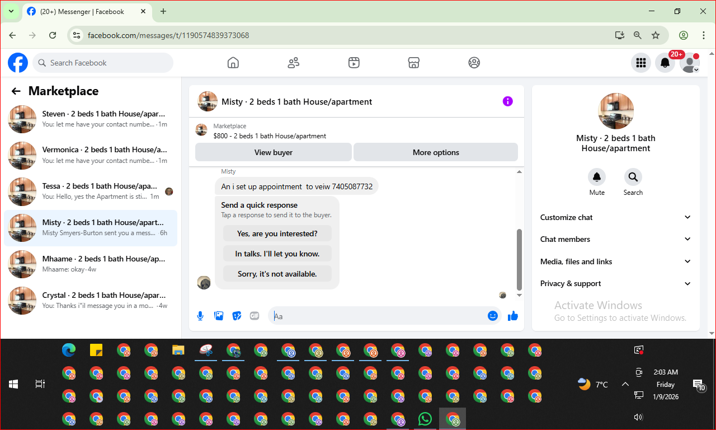This screenshot has height=430, width=716.
Task: Attach a file with the photo icon
Action: [x=219, y=316]
